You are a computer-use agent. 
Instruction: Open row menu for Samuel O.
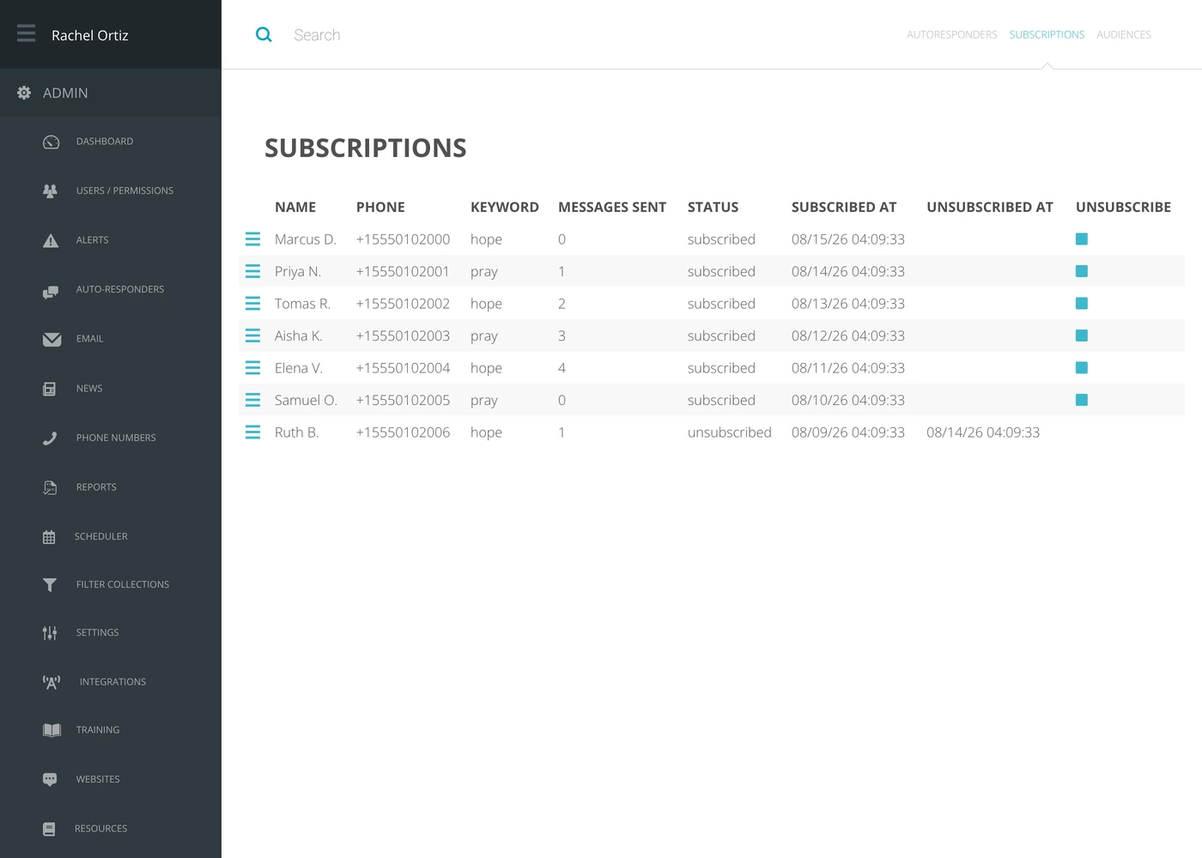252,400
